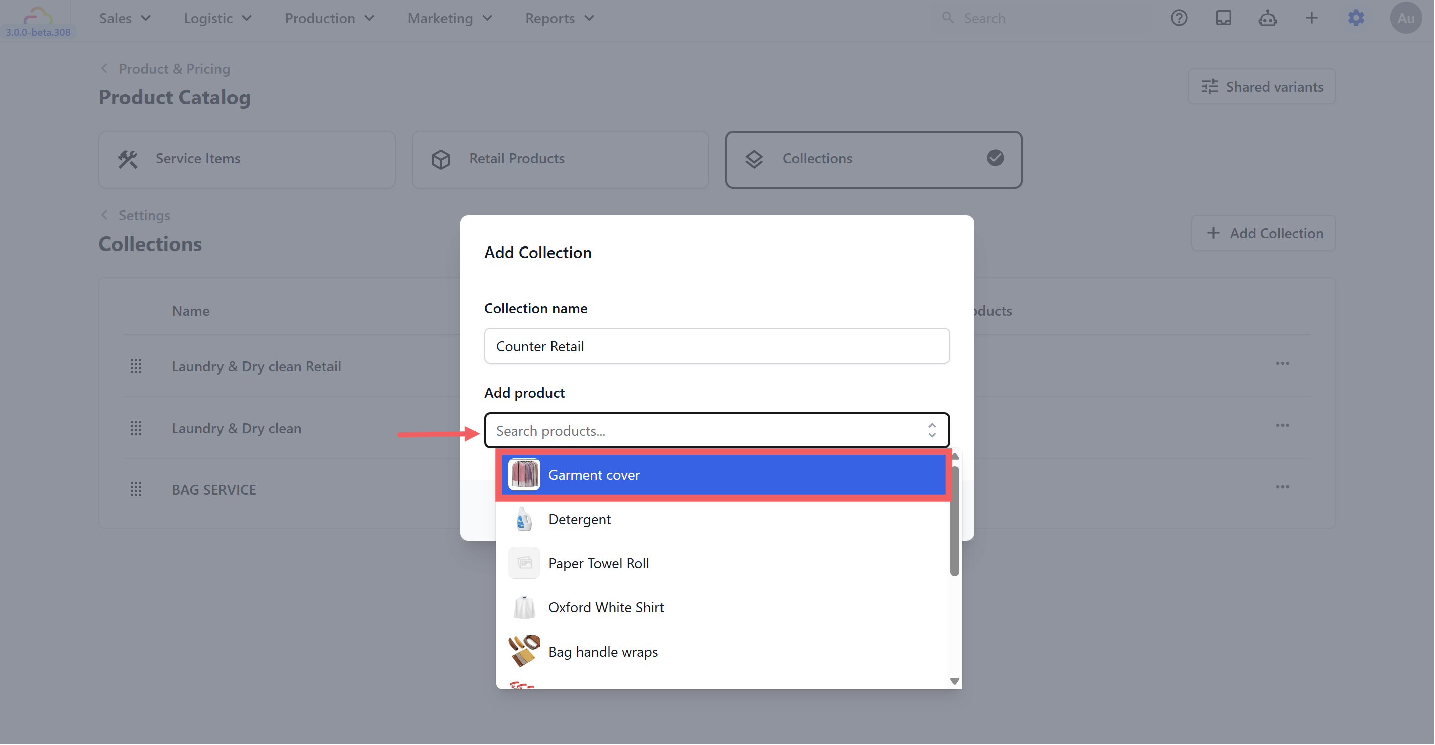
Task: Expand the Sales menu dropdown
Action: pyautogui.click(x=125, y=18)
